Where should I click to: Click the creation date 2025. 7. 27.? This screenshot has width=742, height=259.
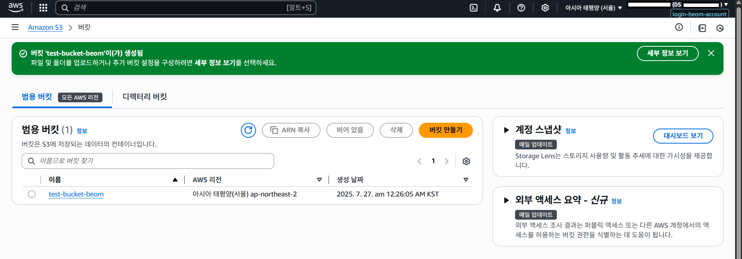click(x=388, y=194)
